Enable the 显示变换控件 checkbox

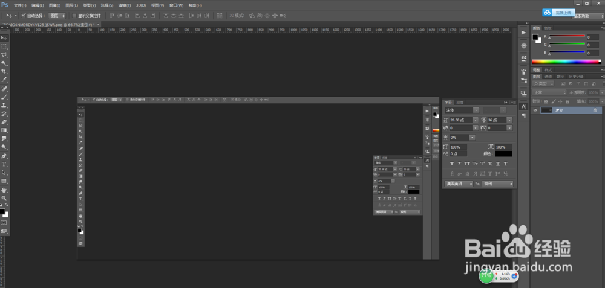point(74,16)
